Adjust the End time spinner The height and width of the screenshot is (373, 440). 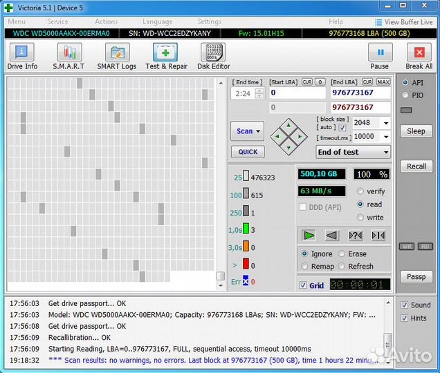tap(259, 93)
